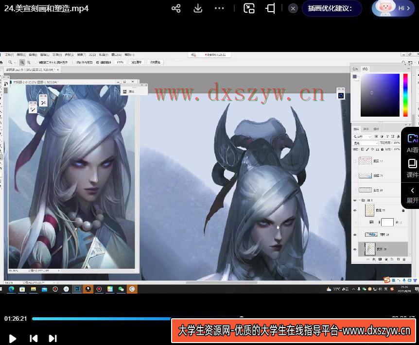Switch to the Channels tab in layers panel

click(x=366, y=129)
